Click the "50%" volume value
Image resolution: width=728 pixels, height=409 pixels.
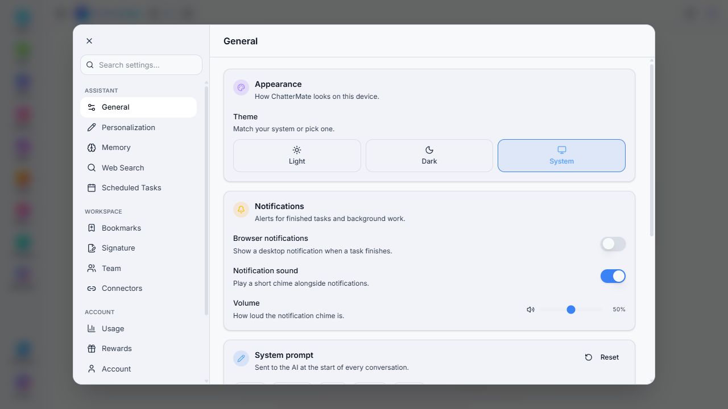point(619,310)
